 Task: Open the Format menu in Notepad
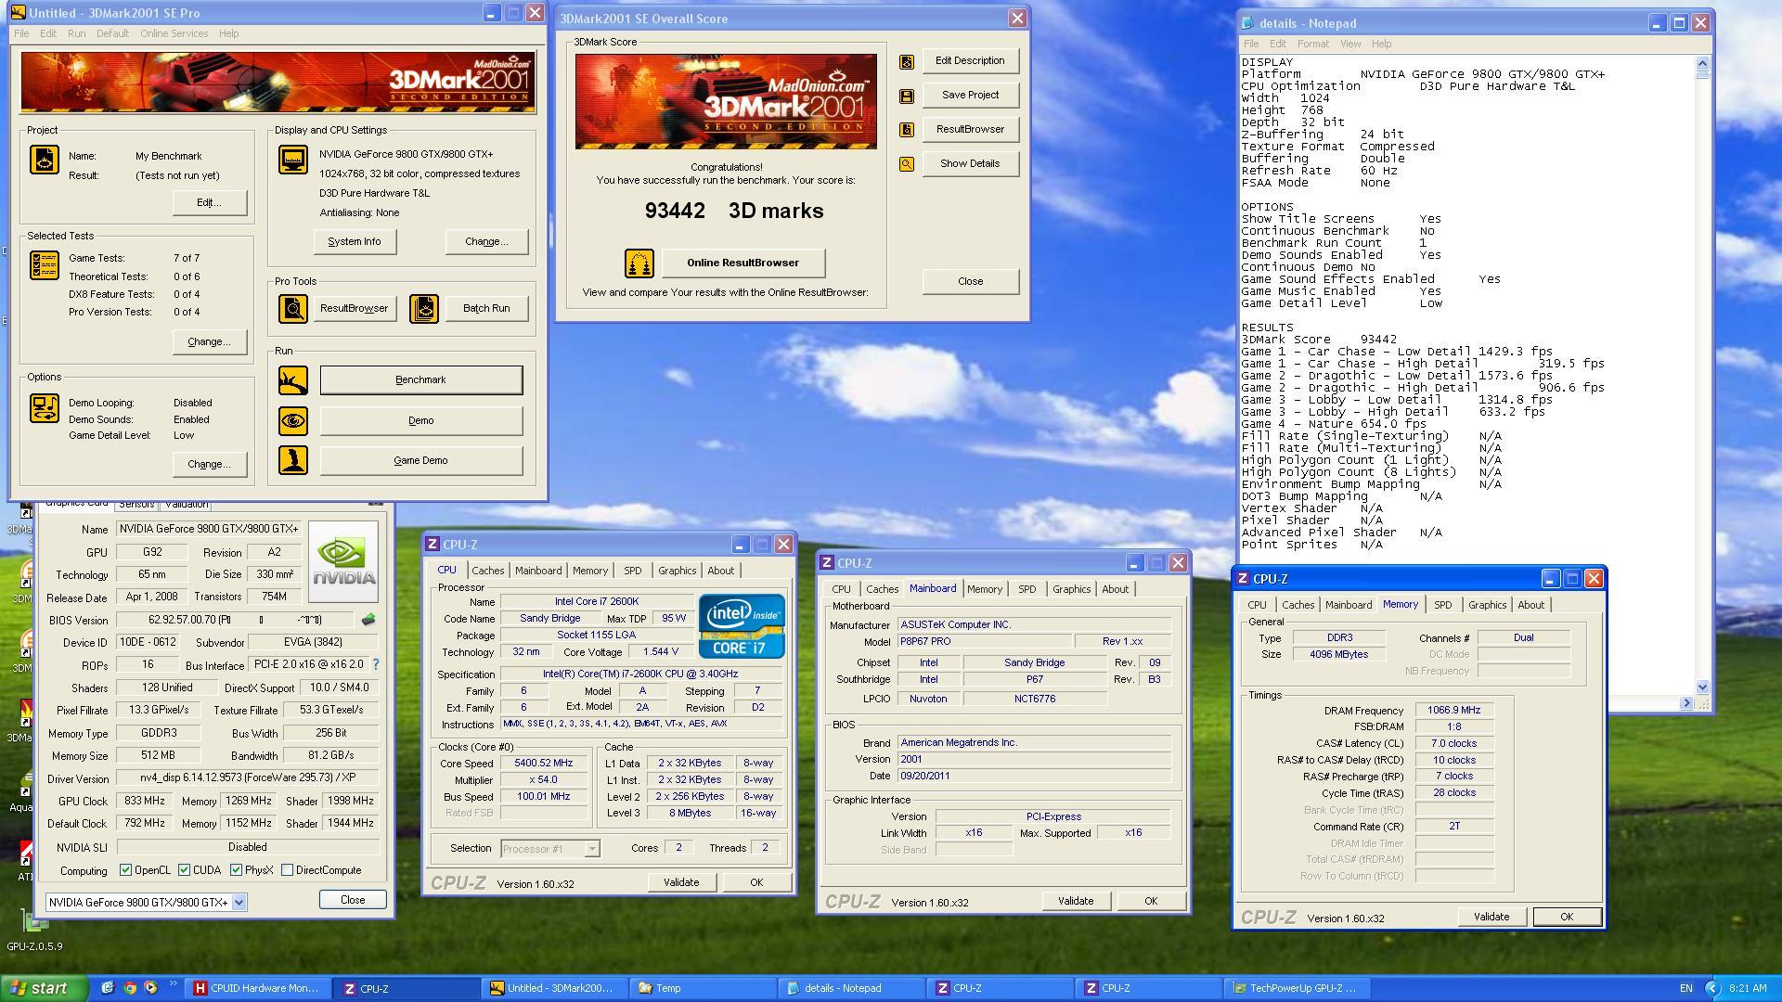pos(1312,44)
